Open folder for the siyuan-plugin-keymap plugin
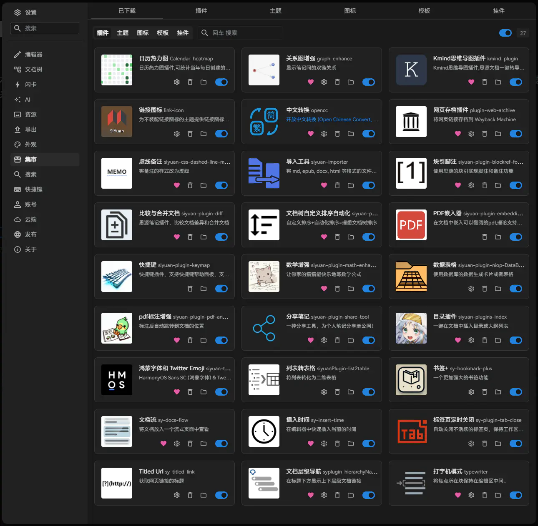The height and width of the screenshot is (526, 538). 204,289
